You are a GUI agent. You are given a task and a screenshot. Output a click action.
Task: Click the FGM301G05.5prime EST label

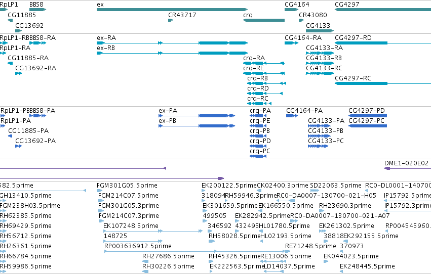(127, 186)
